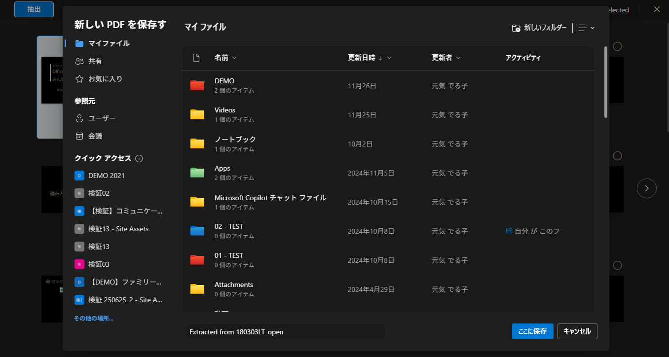Expand the 更新日時 column dropdown

pyautogui.click(x=389, y=58)
